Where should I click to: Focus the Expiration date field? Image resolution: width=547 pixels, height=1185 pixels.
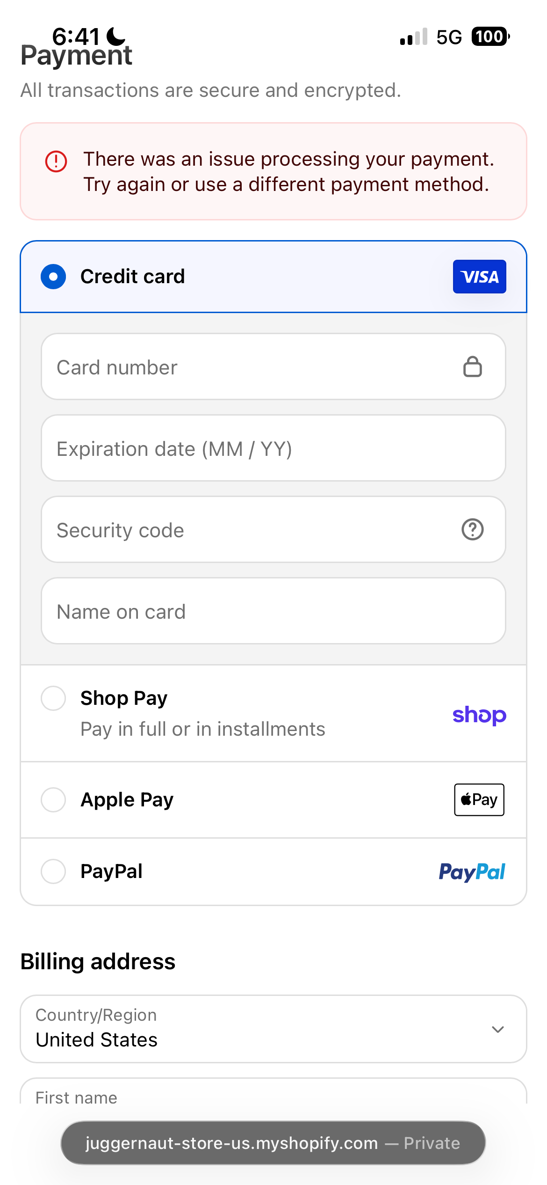[x=273, y=448]
